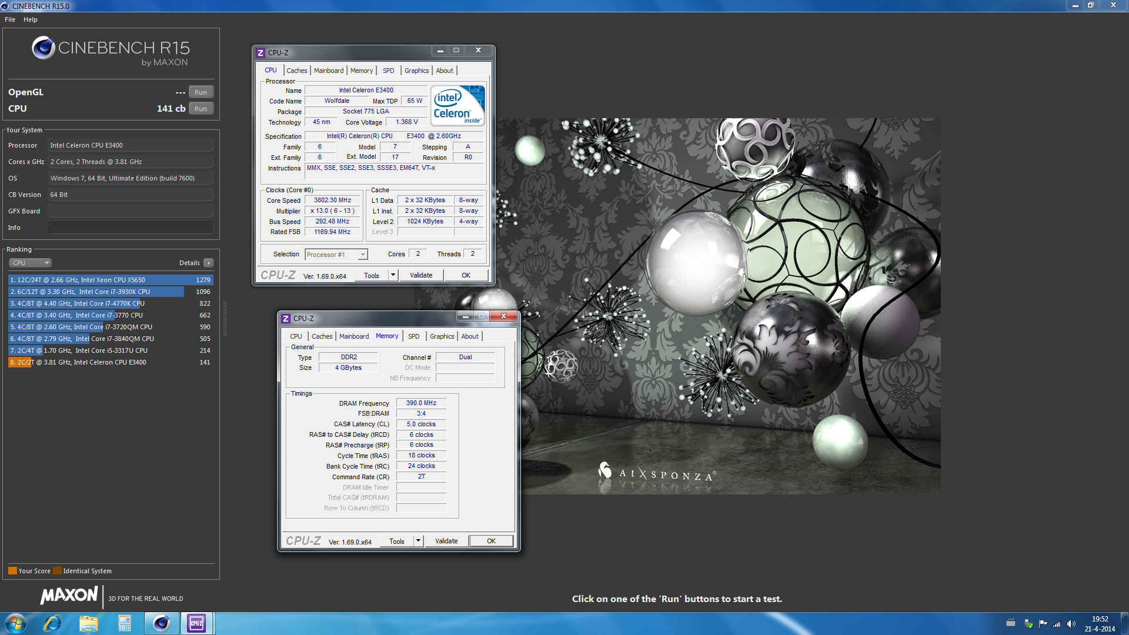
Task: Click the Intel Celeron inside logo
Action: click(x=457, y=105)
